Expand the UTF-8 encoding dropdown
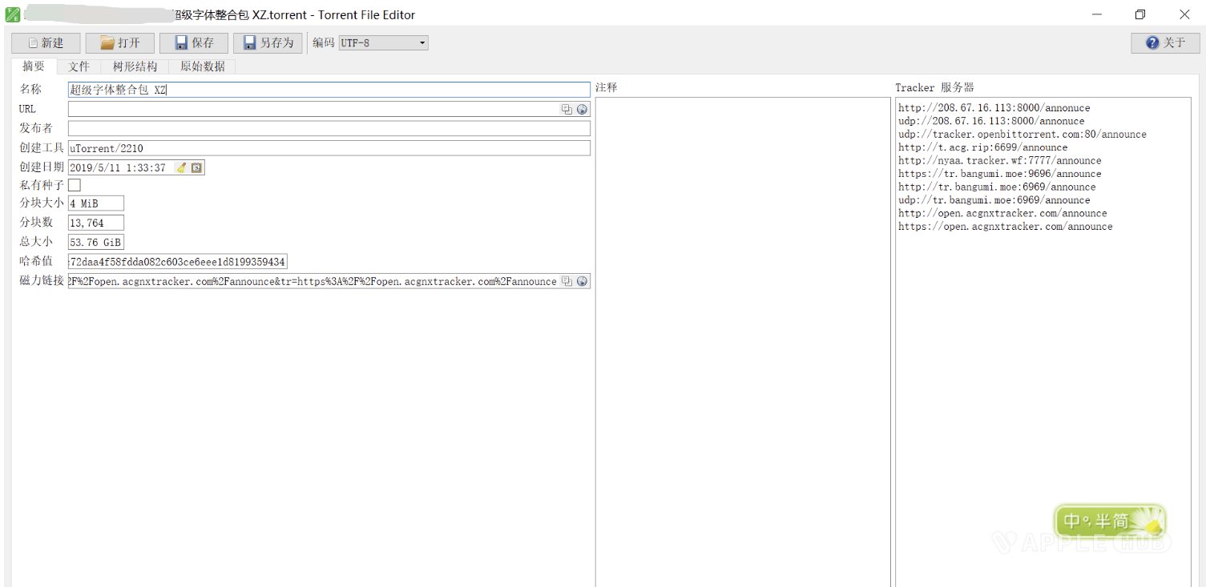 [x=422, y=43]
